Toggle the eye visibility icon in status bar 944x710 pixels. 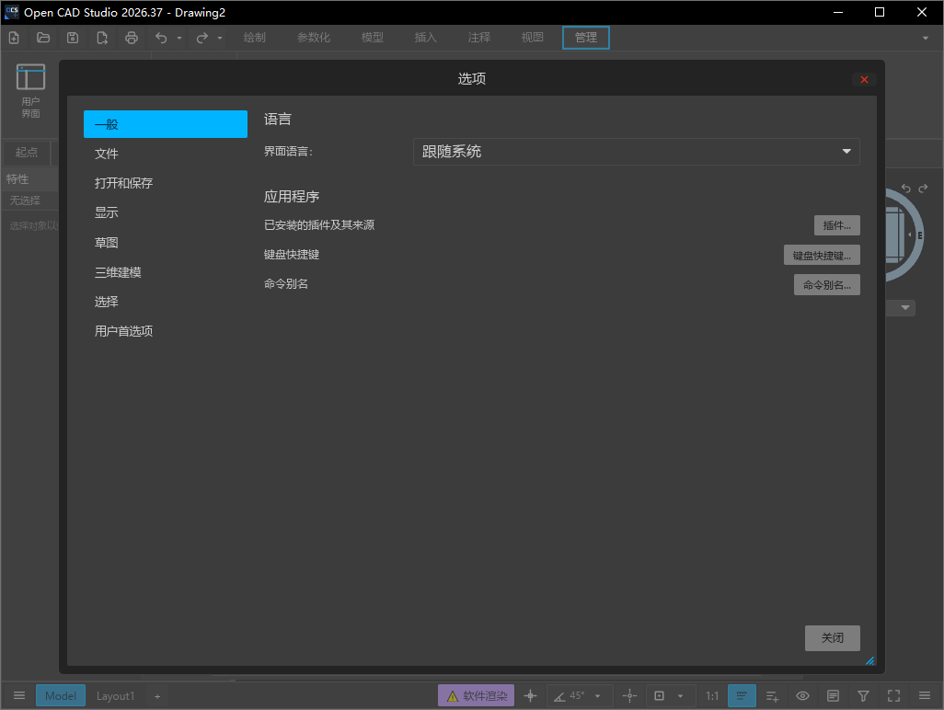802,695
